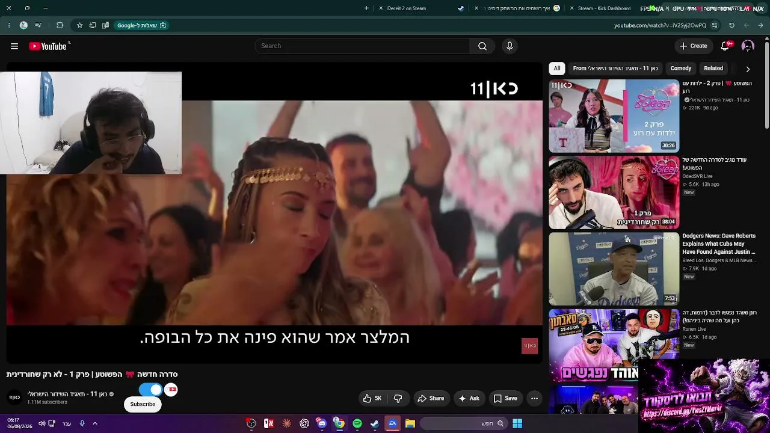Open File Explorer from the taskbar
This screenshot has width=770, height=433.
(410, 423)
